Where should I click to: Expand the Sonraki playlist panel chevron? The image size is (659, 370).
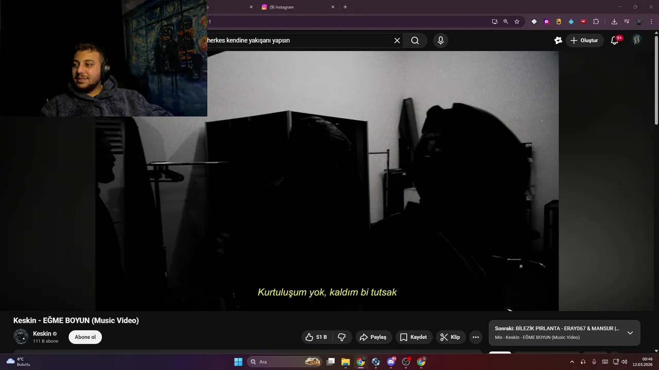(630, 333)
